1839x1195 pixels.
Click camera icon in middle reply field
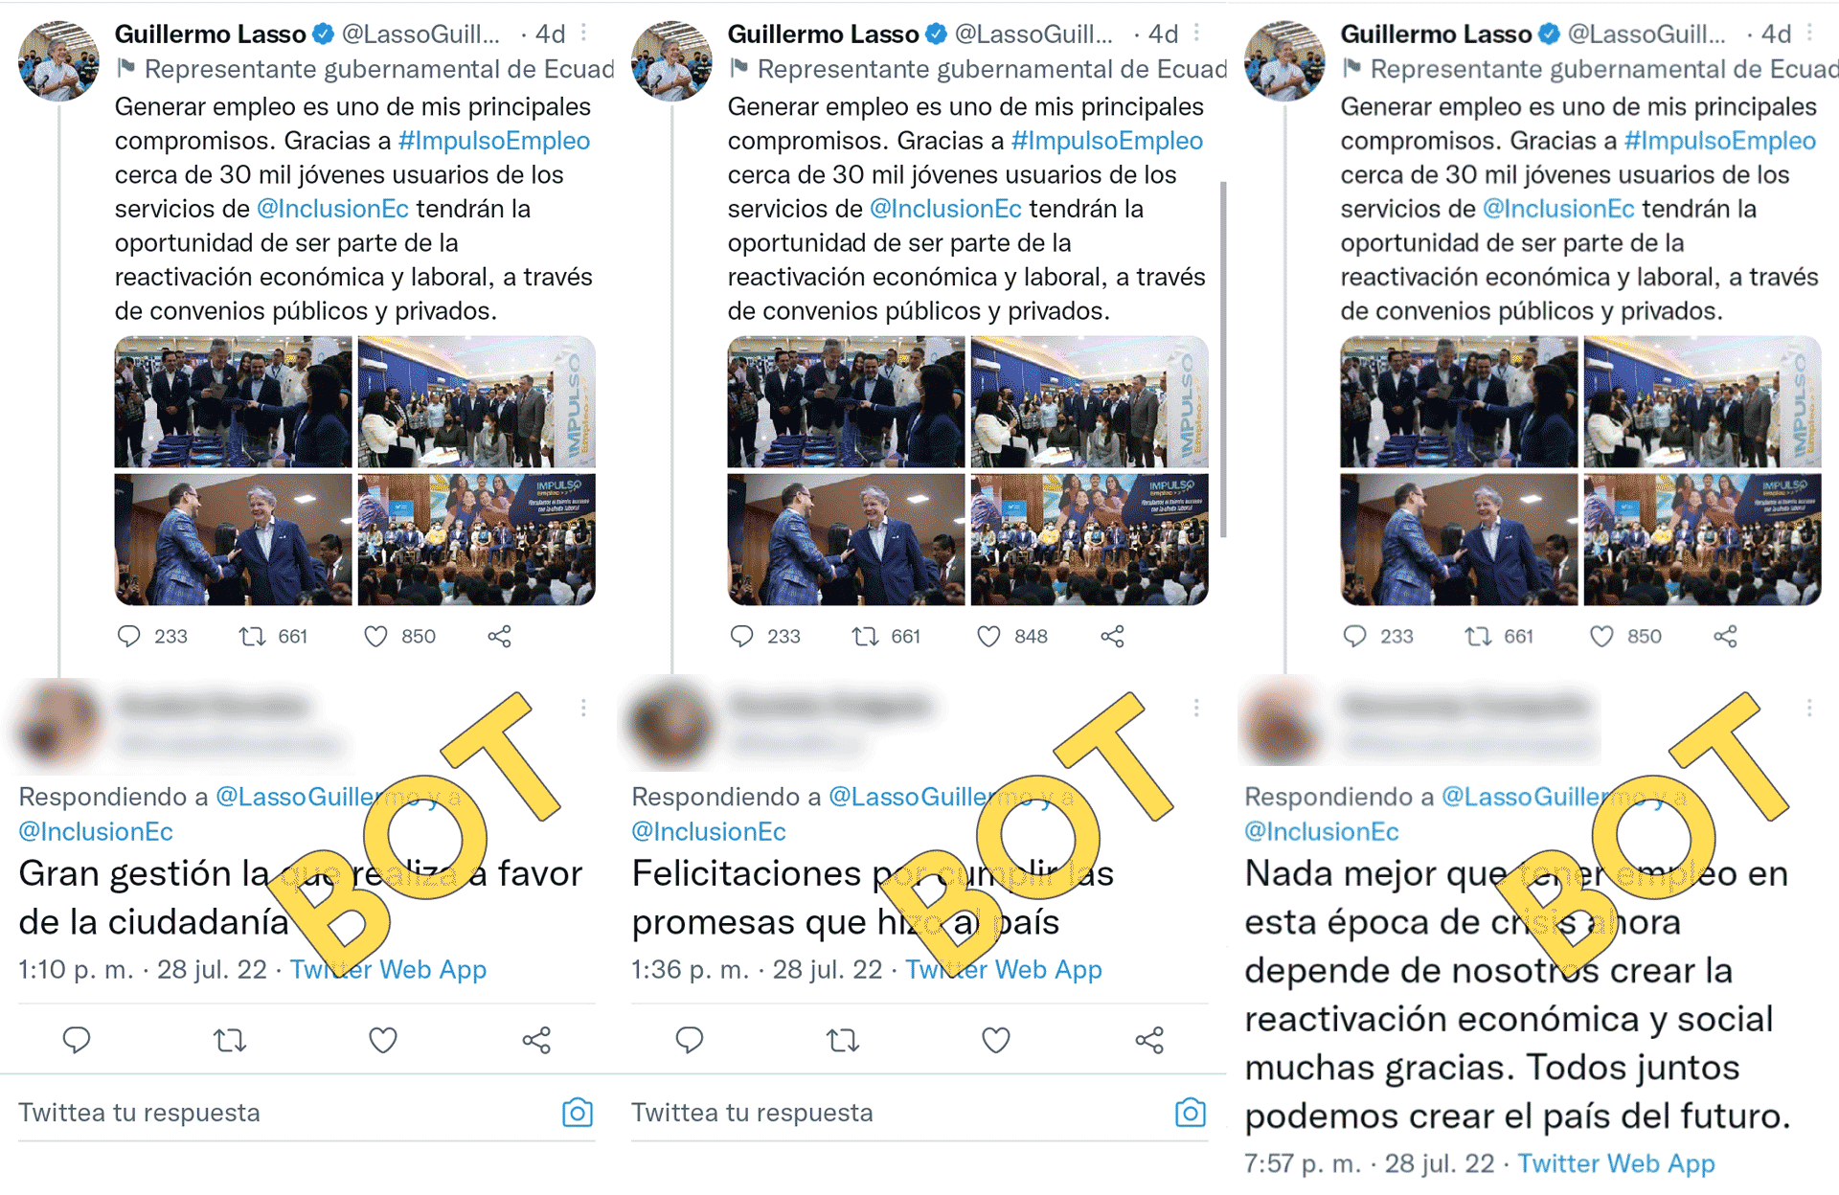[x=1191, y=1113]
